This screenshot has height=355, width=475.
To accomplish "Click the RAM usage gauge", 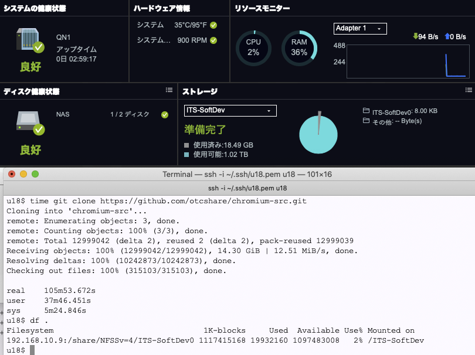I will coord(299,48).
